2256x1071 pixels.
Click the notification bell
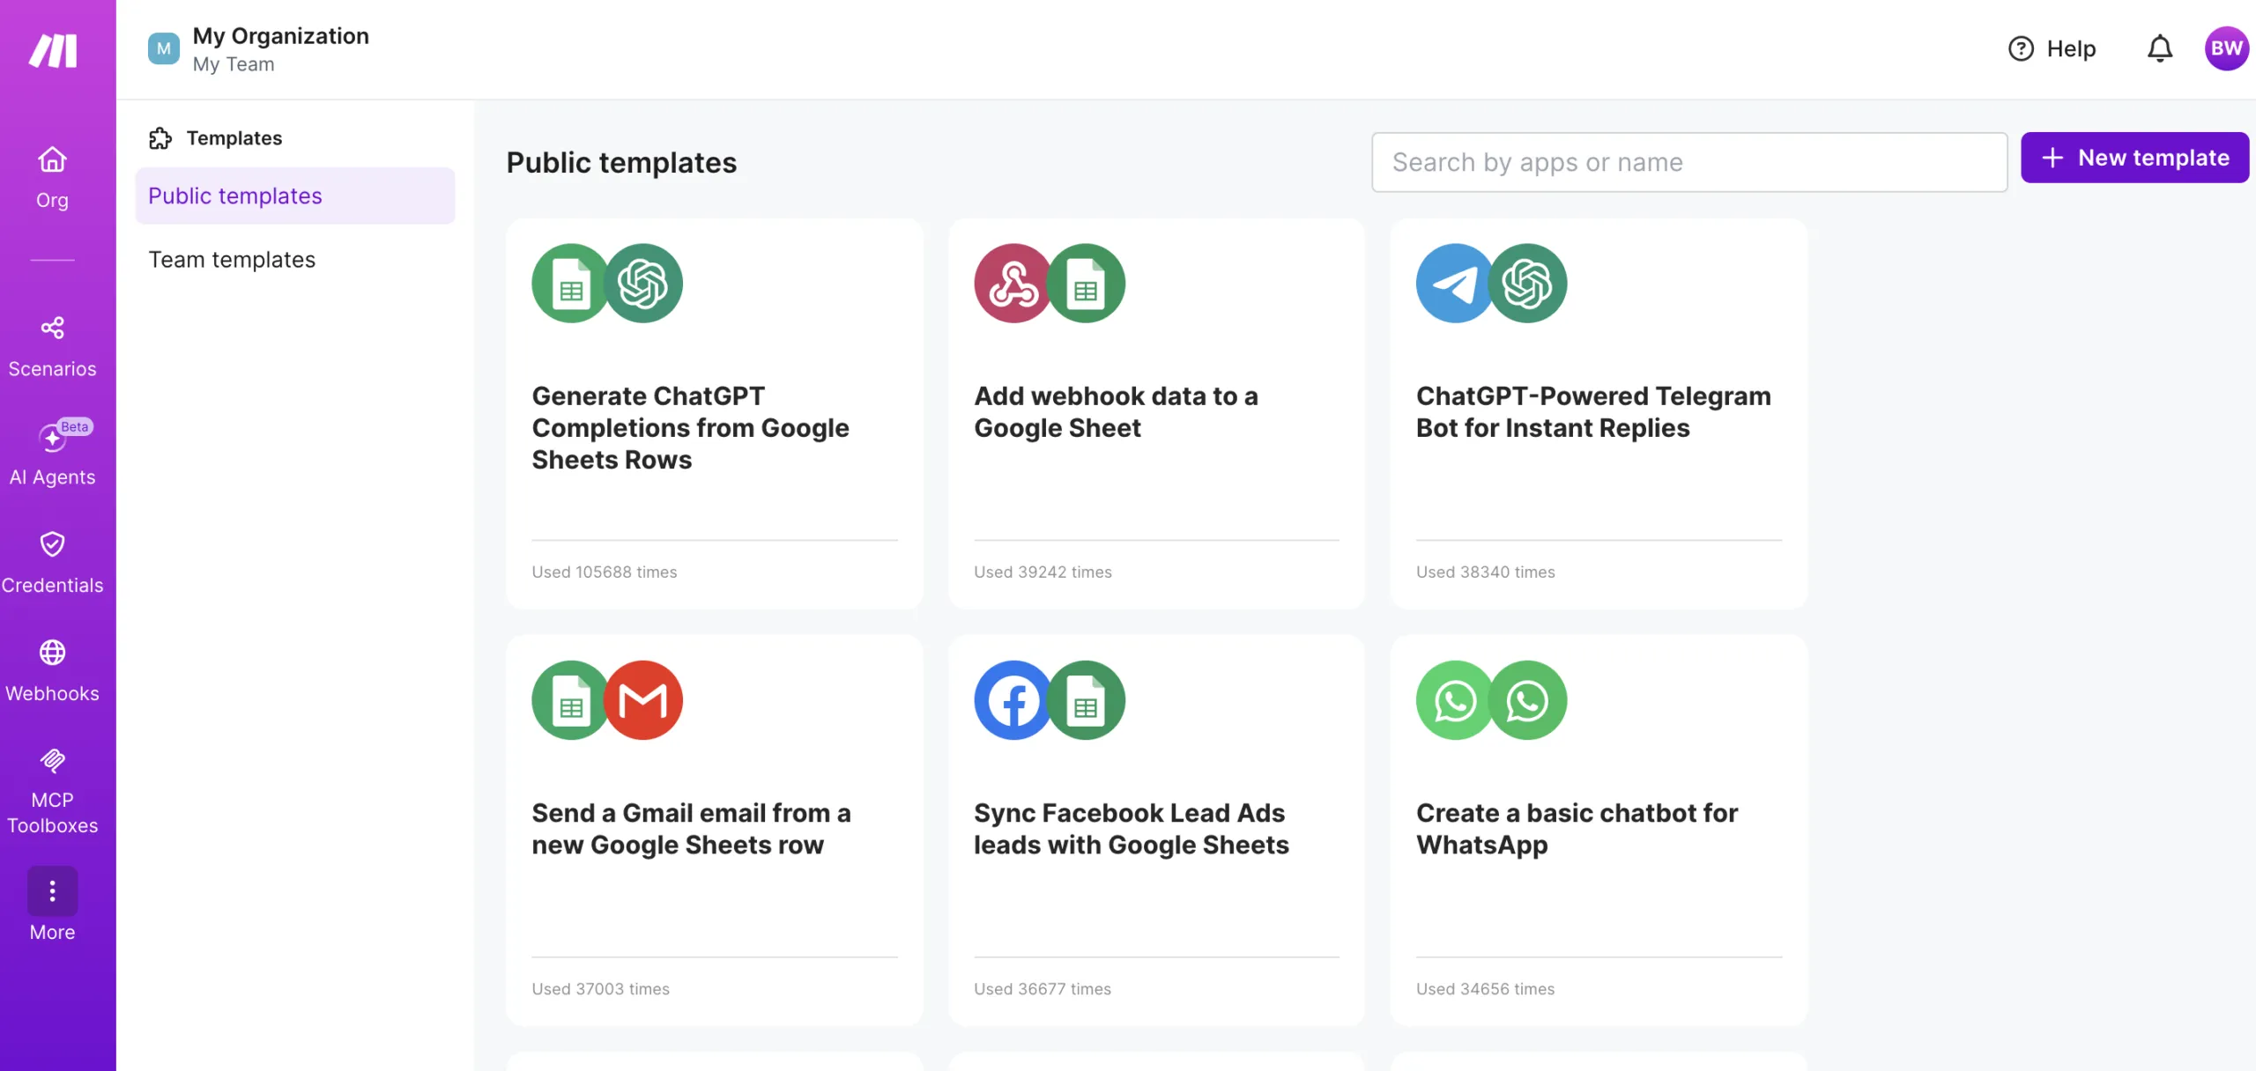2159,48
